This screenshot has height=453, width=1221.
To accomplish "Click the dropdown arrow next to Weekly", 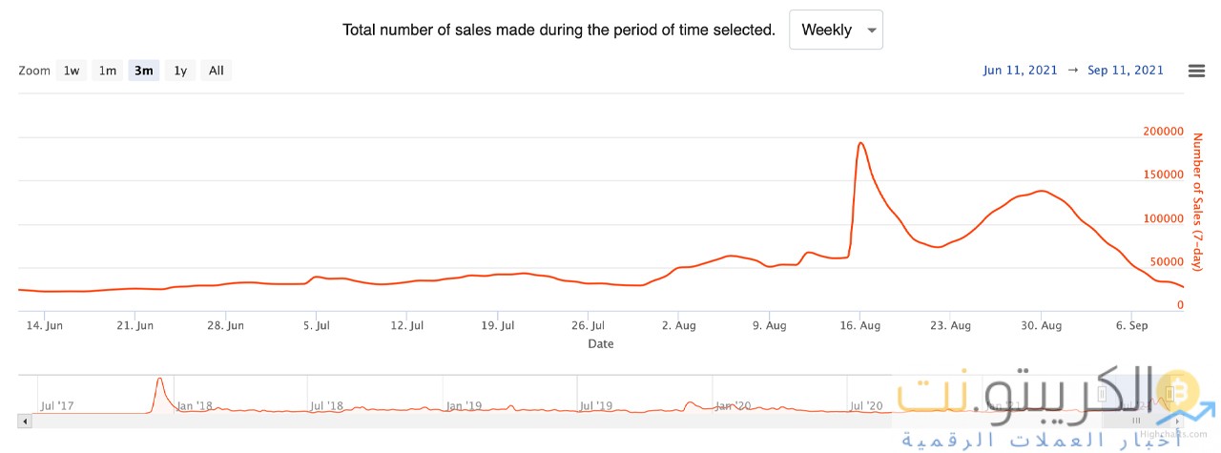I will click(x=871, y=31).
